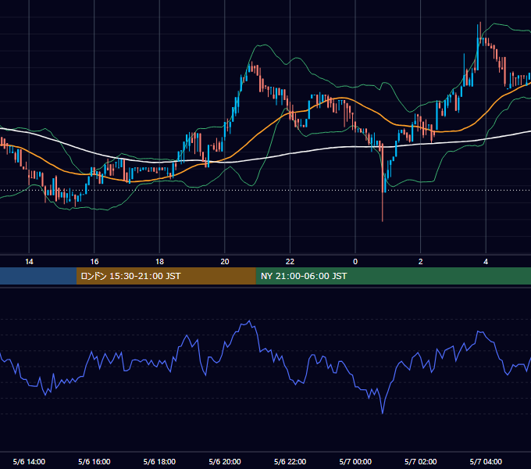Viewport: 531px width, 469px height.
Task: Click the hour label 4 on the time axis
Action: (486, 262)
